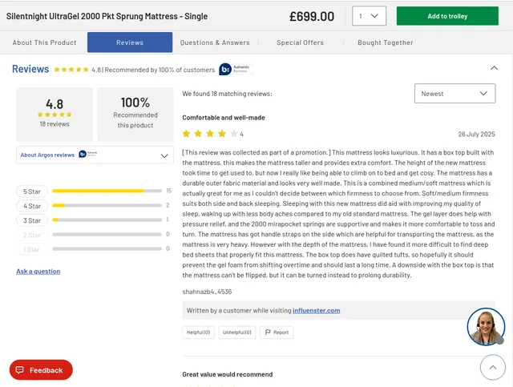Viewport: 513px width, 387px height.
Task: Click the header rating stars
Action: (71, 70)
